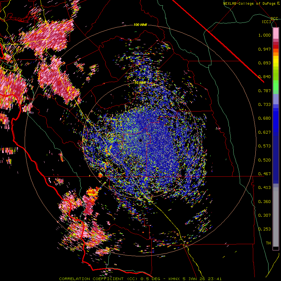Click the 0.893 legend value

(x=264, y=63)
